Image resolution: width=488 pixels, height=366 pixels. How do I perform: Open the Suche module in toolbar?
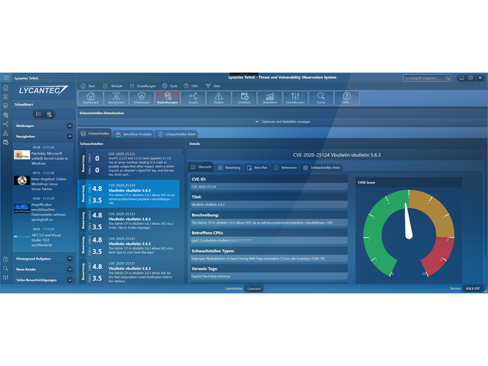coord(321,98)
